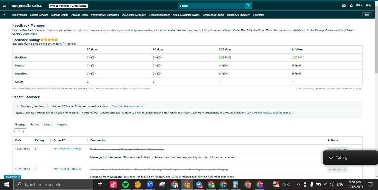The height and width of the screenshot is (190, 378).
Task: Go to Manage All Inventory
Action: [x=238, y=15]
